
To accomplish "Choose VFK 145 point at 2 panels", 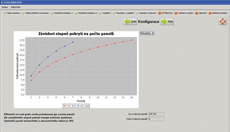I will click(x=31, y=76).
